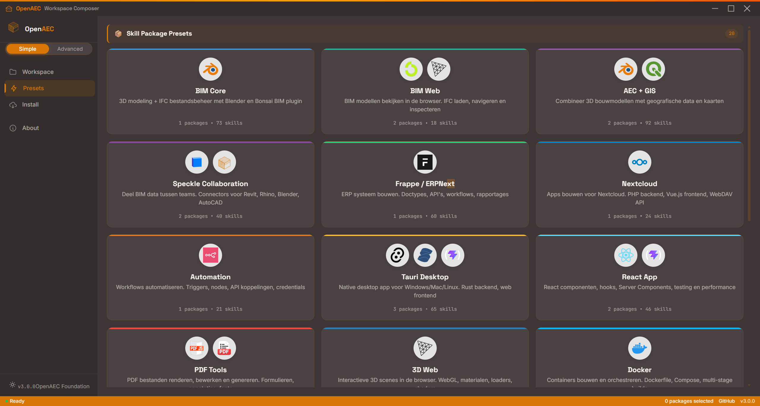Click the Docker whale icon
This screenshot has height=406, width=760.
coord(640,348)
